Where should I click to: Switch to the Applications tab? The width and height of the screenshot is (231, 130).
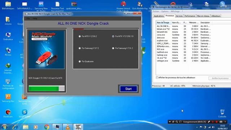pyautogui.click(x=159, y=16)
